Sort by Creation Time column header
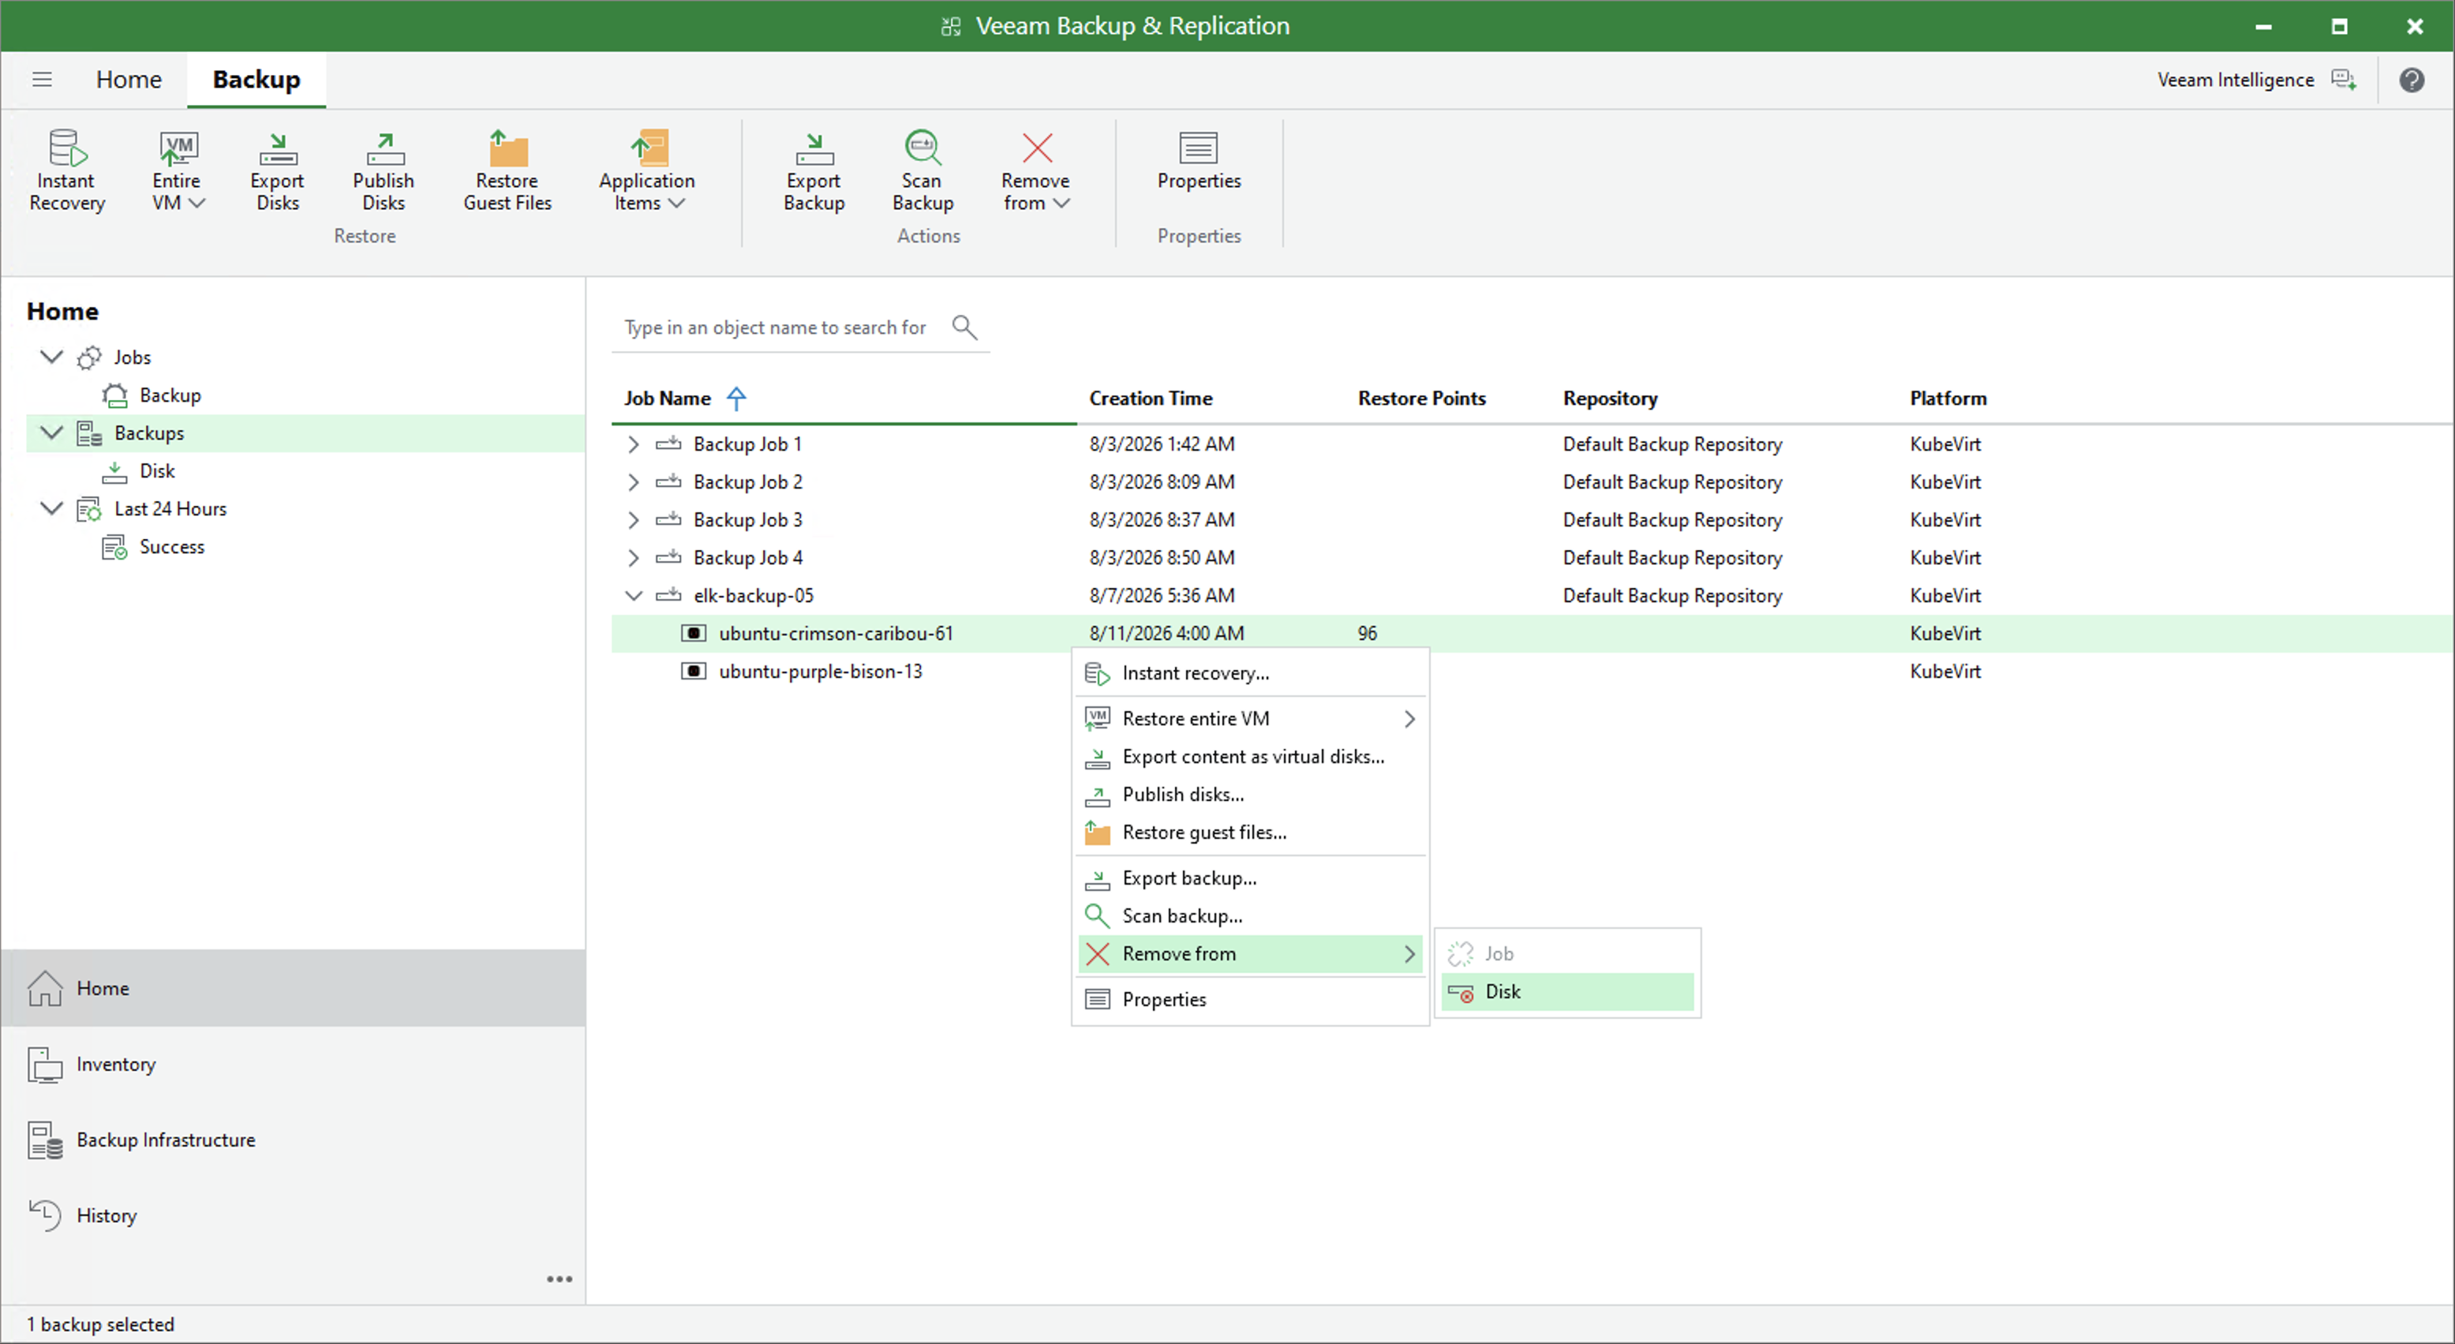2455x1344 pixels. coord(1151,399)
